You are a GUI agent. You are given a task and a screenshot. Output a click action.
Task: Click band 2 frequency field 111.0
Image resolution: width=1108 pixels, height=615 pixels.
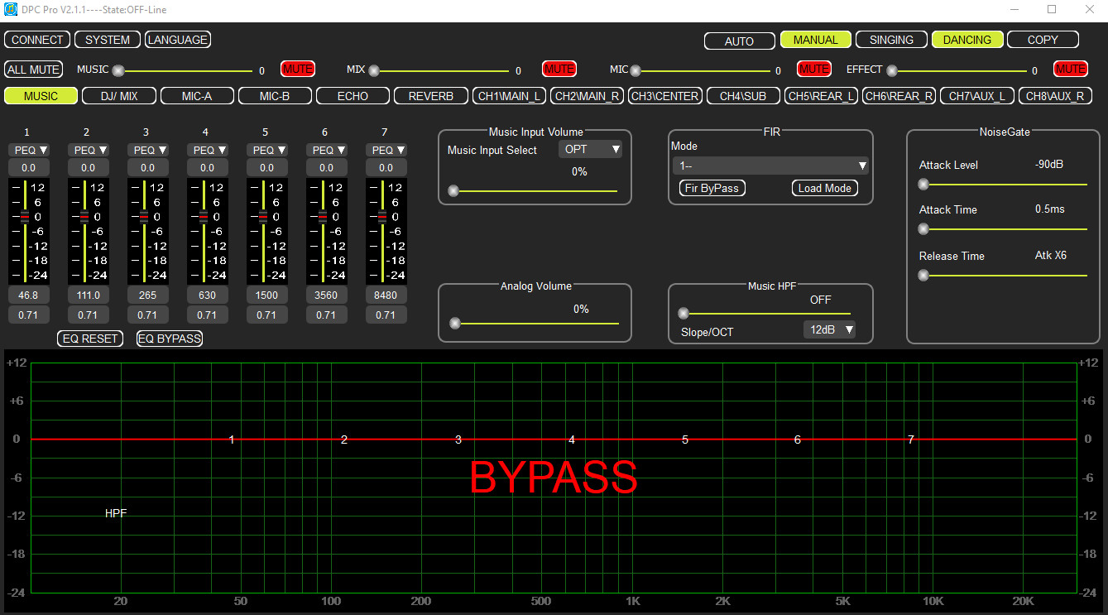pyautogui.click(x=88, y=295)
